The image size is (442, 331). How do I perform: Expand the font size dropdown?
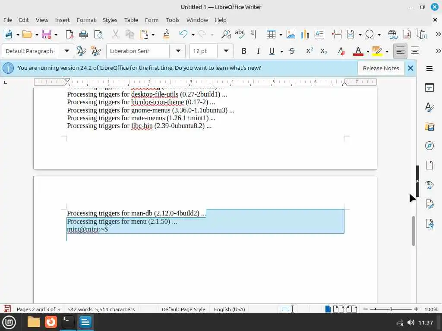[x=226, y=51]
